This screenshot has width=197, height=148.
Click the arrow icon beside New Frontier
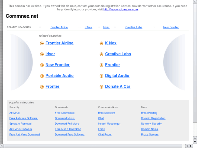click(x=42, y=65)
